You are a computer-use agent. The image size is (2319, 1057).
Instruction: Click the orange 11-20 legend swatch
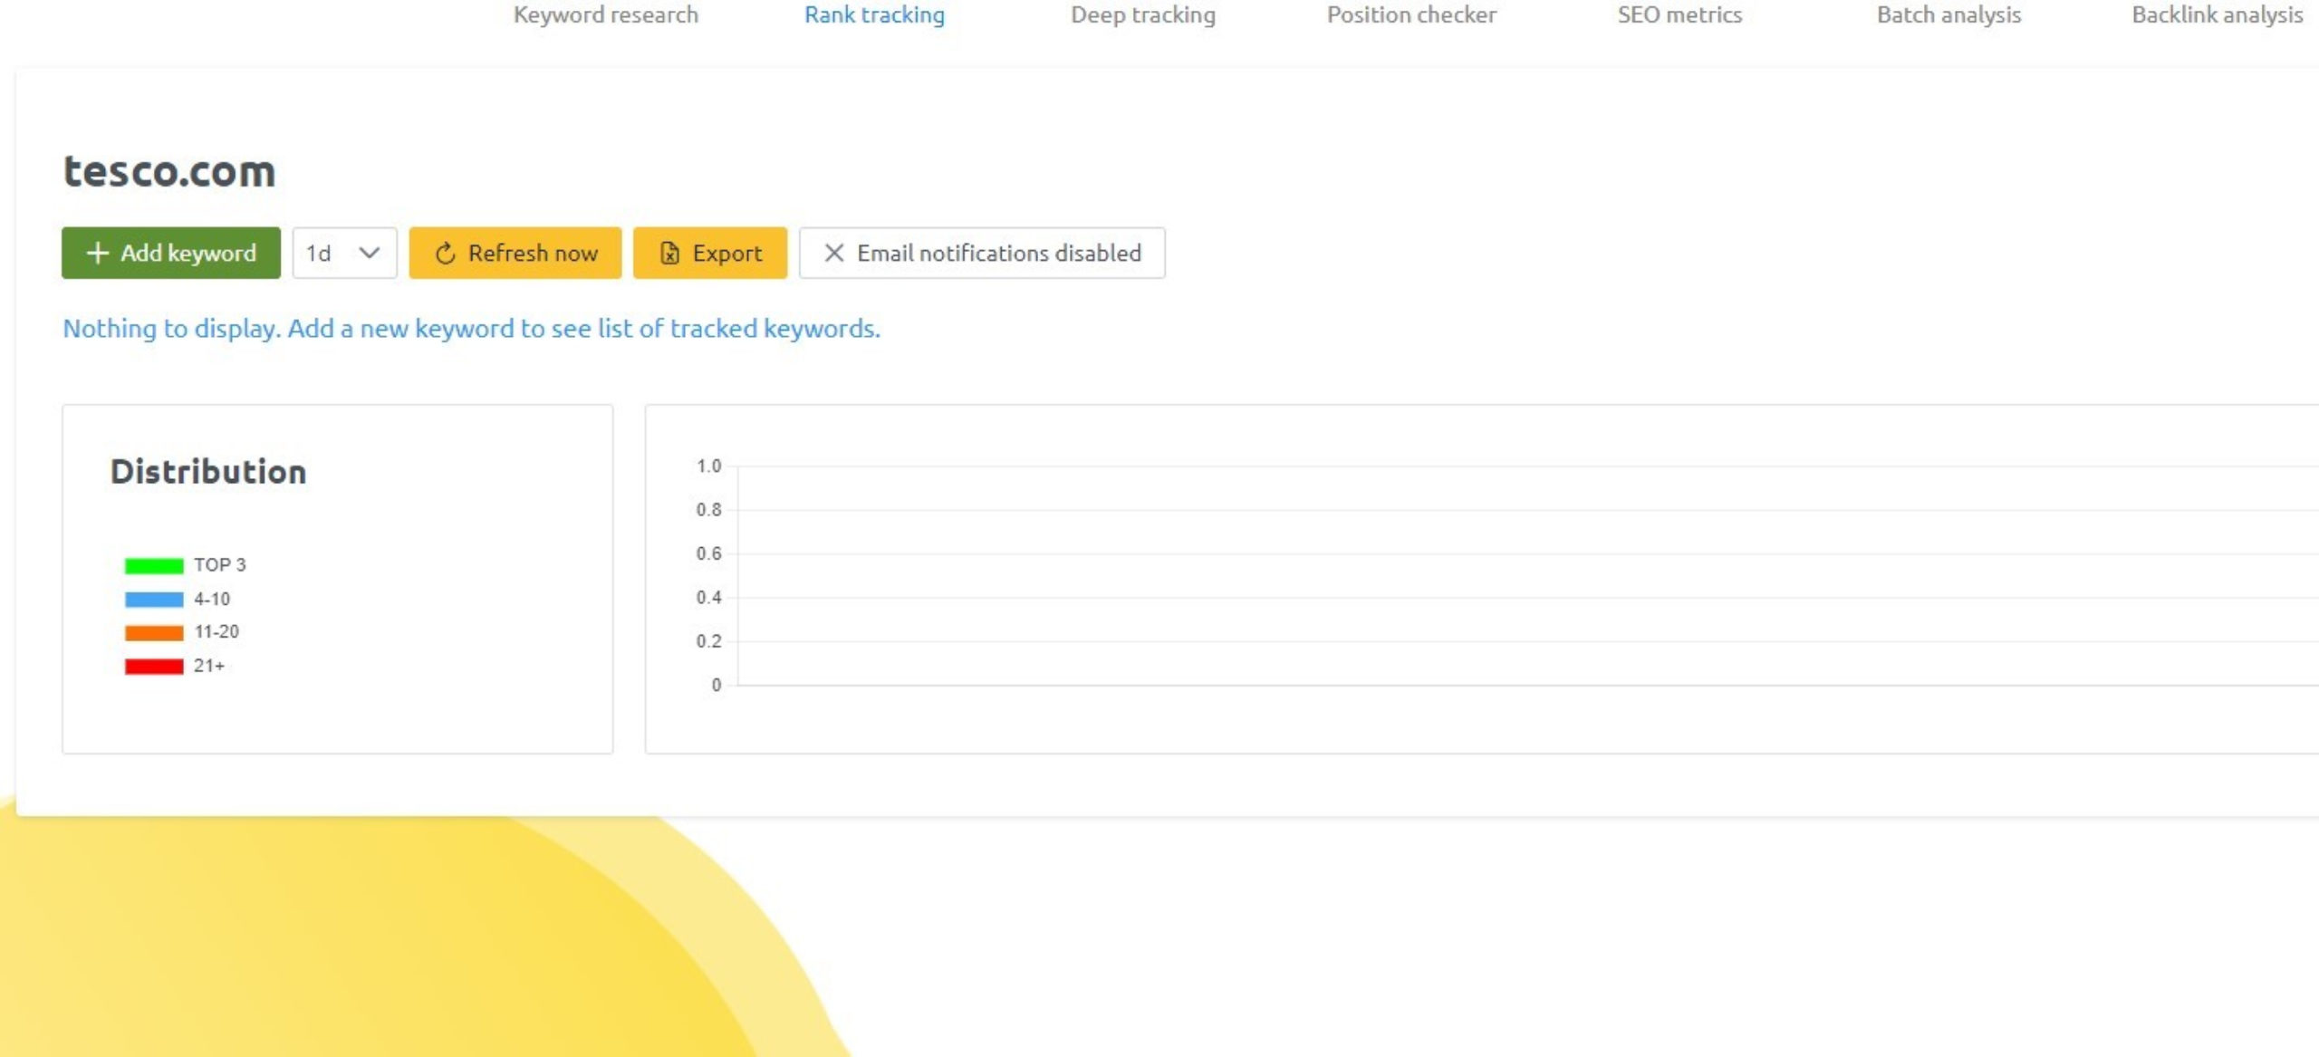[x=154, y=633]
